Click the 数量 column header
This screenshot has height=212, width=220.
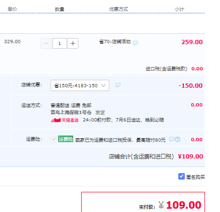(x=60, y=9)
